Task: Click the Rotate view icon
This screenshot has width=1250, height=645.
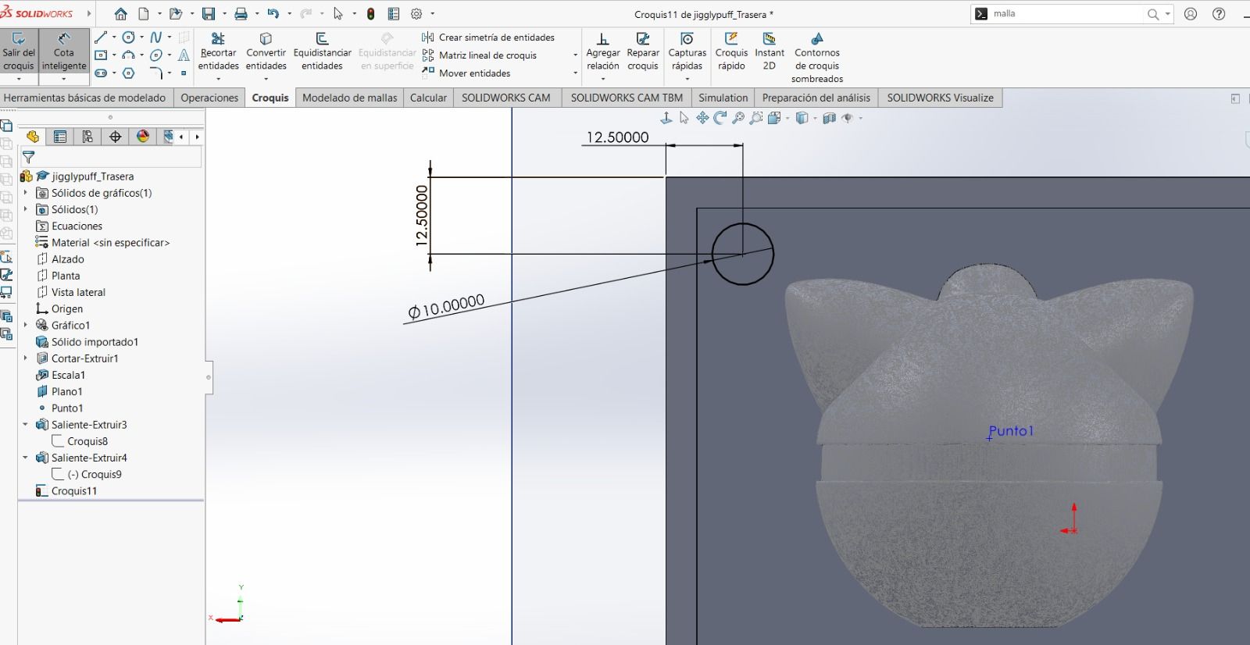Action: [720, 118]
